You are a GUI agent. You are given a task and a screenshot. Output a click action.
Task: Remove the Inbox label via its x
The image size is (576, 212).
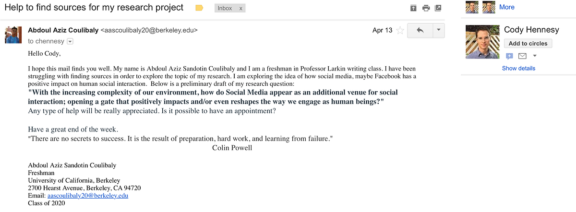(240, 8)
